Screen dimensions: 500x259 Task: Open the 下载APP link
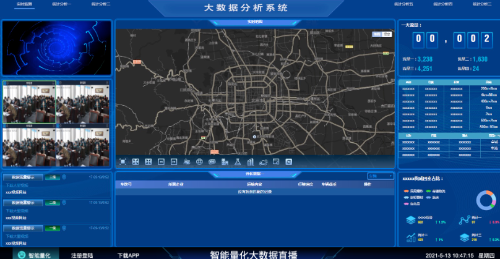coord(128,255)
